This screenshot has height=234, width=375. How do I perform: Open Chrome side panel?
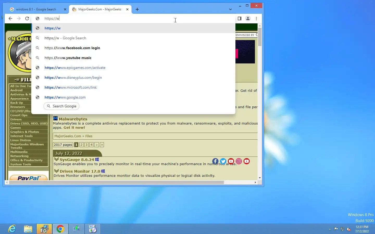[x=240, y=18]
